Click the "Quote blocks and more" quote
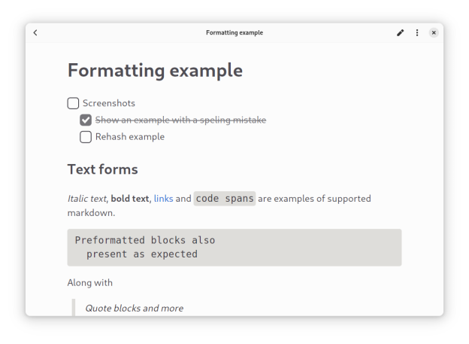 [134, 308]
